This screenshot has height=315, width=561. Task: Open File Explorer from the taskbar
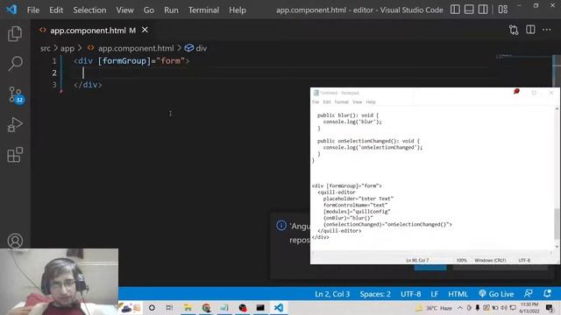pyautogui.click(x=188, y=307)
